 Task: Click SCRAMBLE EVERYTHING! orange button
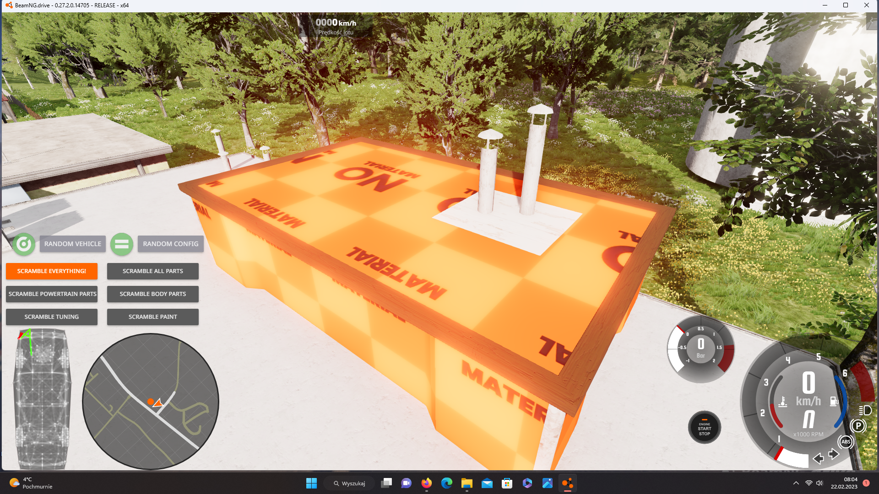[52, 271]
